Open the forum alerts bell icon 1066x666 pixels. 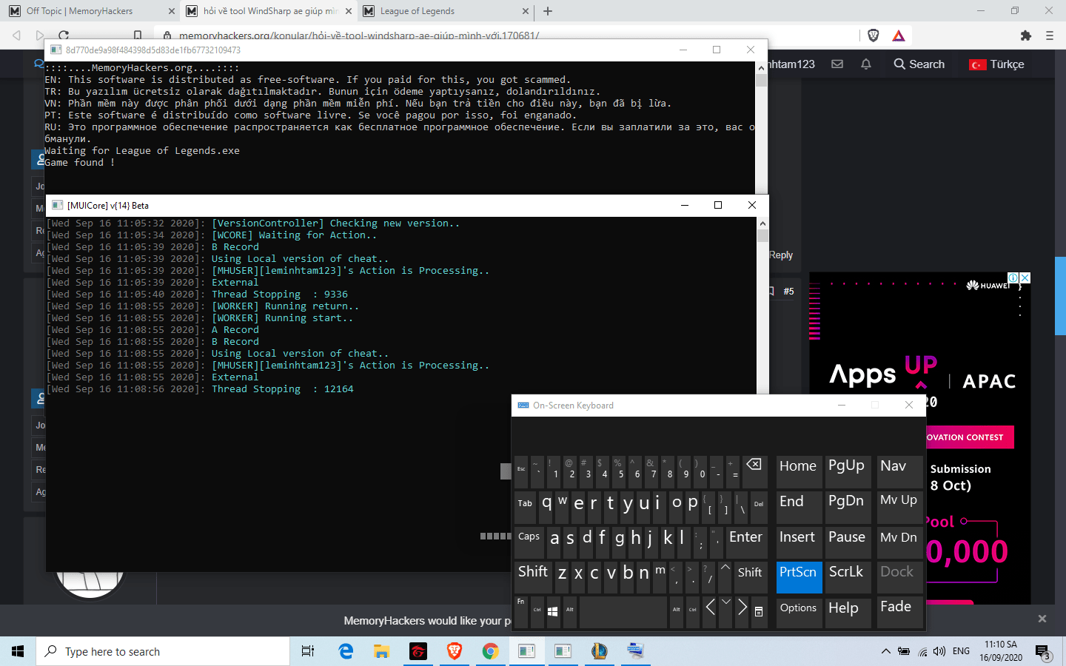[865, 64]
